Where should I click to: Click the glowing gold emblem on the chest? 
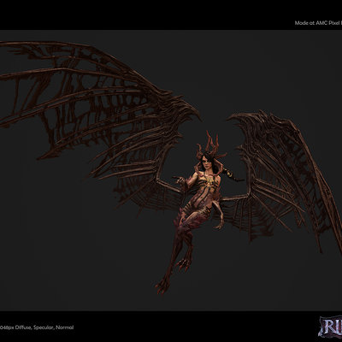point(210,181)
